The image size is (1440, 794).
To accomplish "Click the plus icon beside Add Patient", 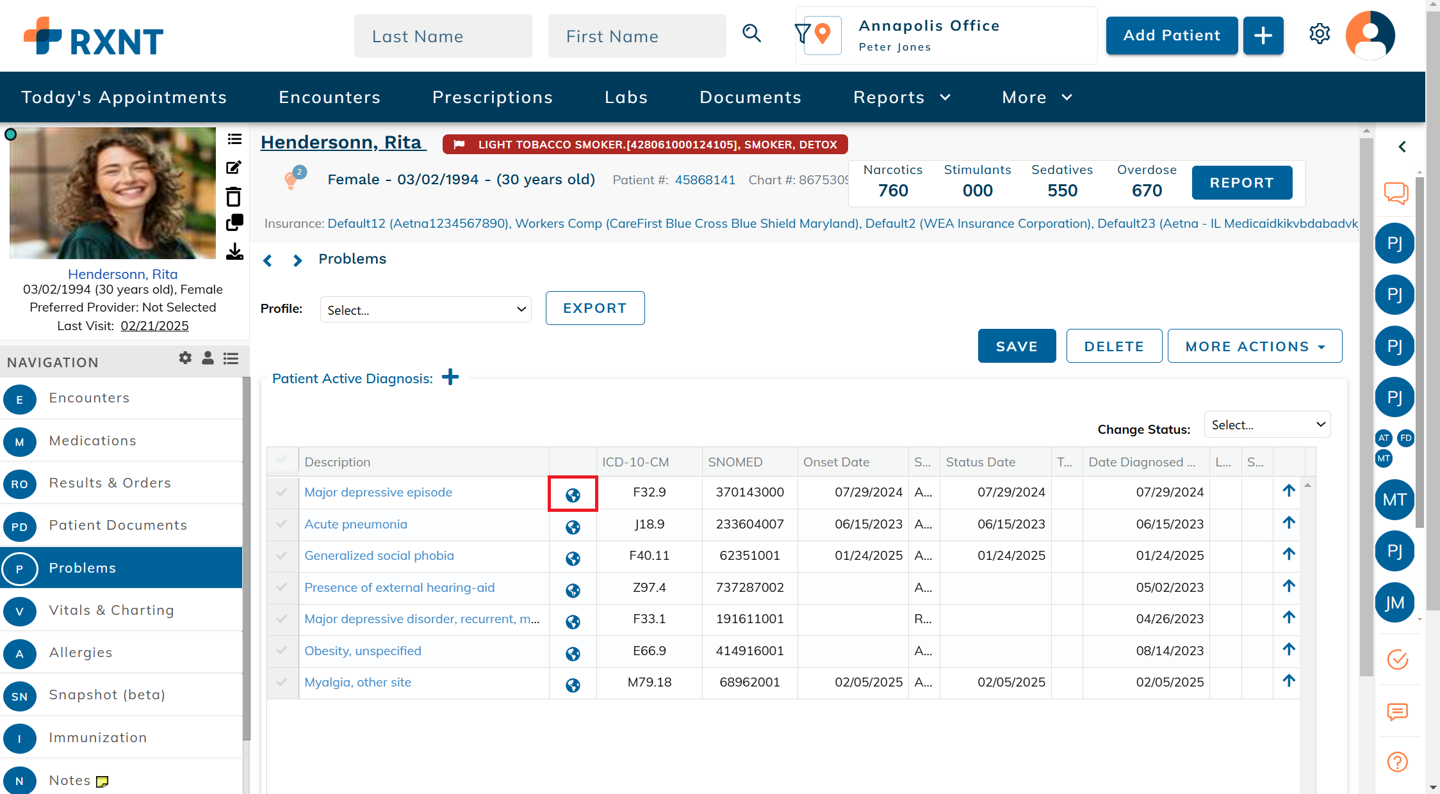I will (x=1263, y=35).
